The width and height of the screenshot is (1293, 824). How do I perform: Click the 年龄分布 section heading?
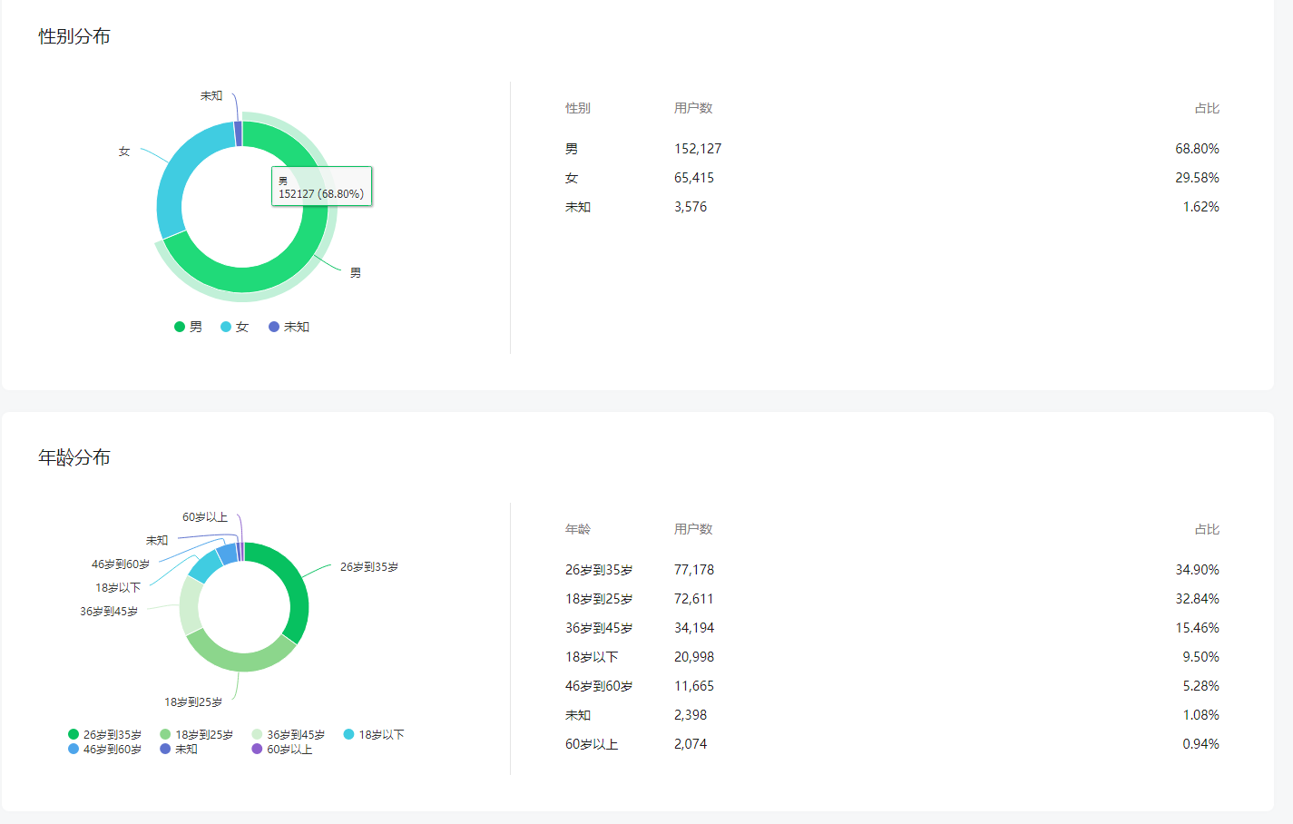74,457
